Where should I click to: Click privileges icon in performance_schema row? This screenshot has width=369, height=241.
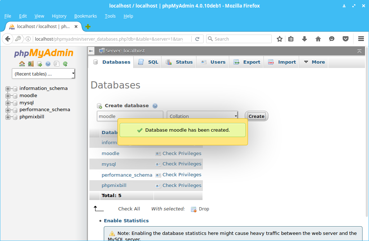click(158, 175)
